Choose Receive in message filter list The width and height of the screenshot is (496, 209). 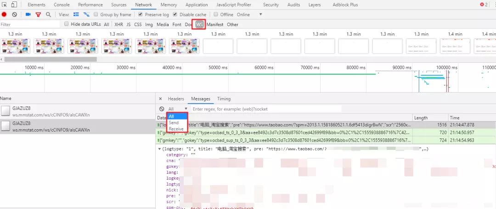[176, 129]
